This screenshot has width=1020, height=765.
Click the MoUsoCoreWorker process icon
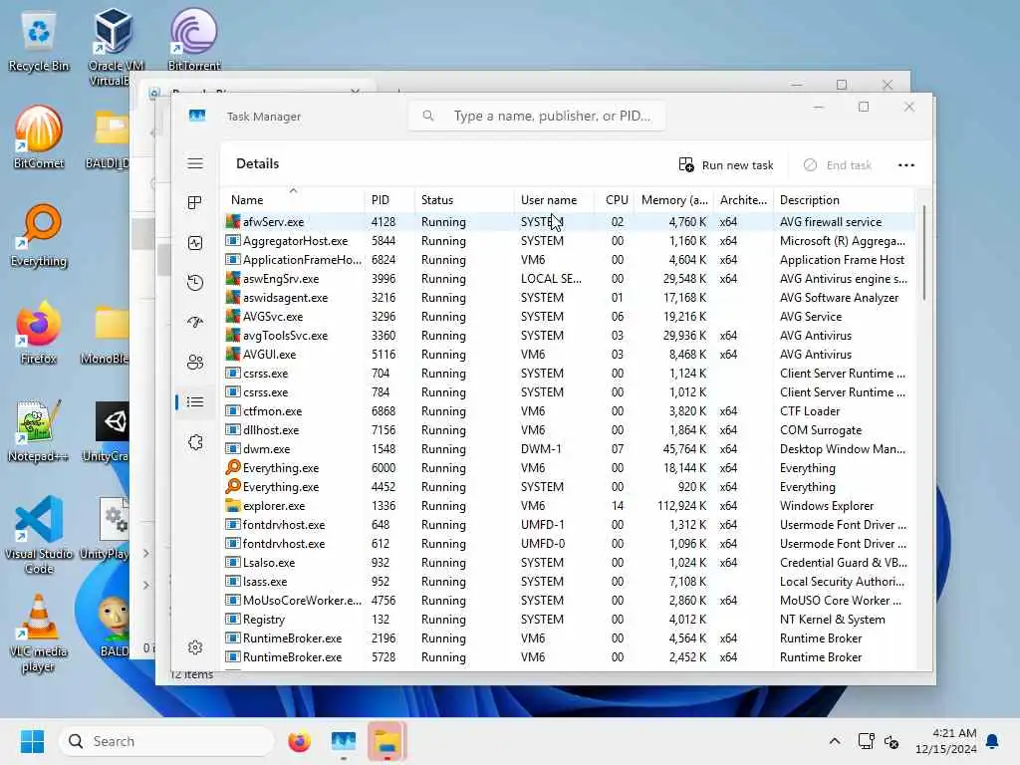tap(233, 600)
